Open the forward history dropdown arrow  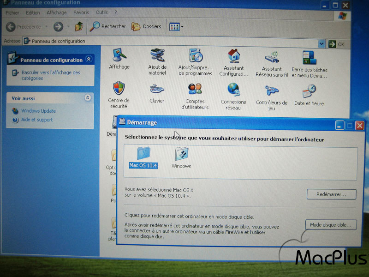(68, 26)
